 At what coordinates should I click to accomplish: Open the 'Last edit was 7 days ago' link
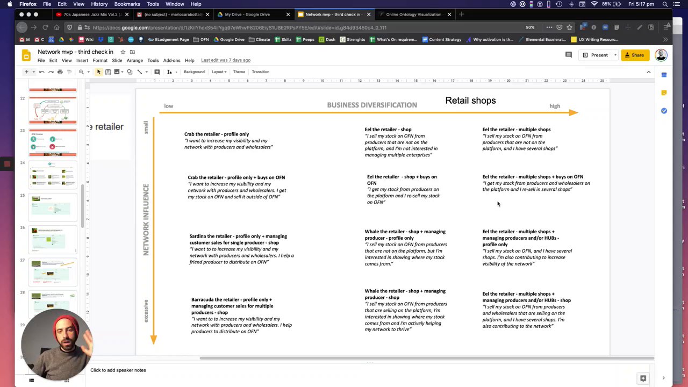(x=226, y=60)
